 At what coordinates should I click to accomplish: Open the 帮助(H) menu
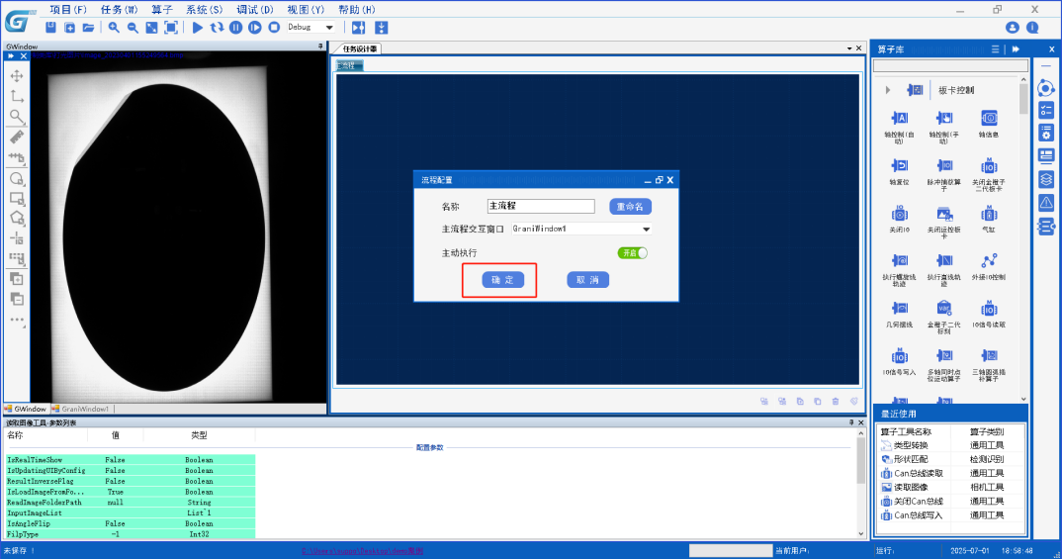(357, 10)
